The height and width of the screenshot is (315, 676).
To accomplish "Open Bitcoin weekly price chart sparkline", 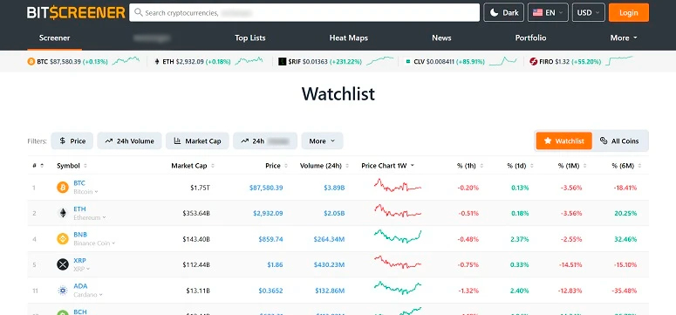I will click(x=398, y=187).
